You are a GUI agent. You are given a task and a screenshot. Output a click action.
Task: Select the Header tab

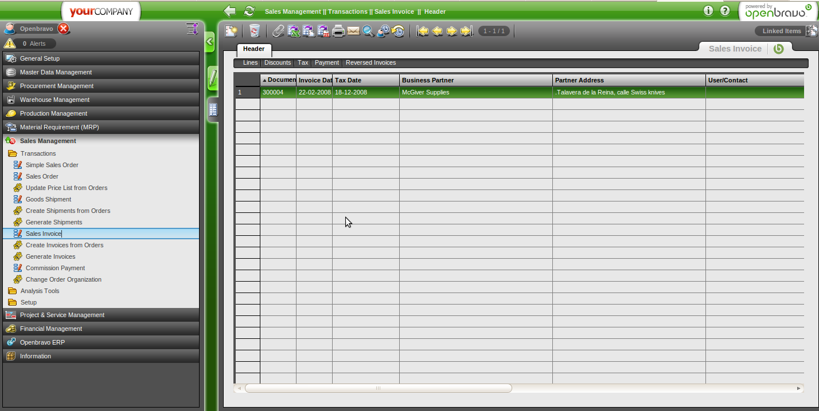253,49
